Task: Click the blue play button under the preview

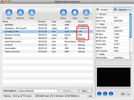Action: coord(99,94)
